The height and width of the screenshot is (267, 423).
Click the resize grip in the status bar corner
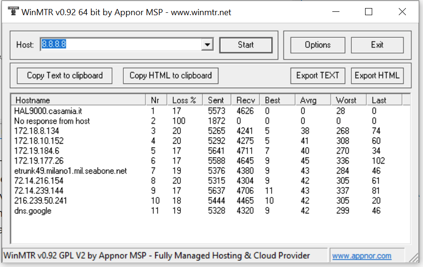(414, 257)
